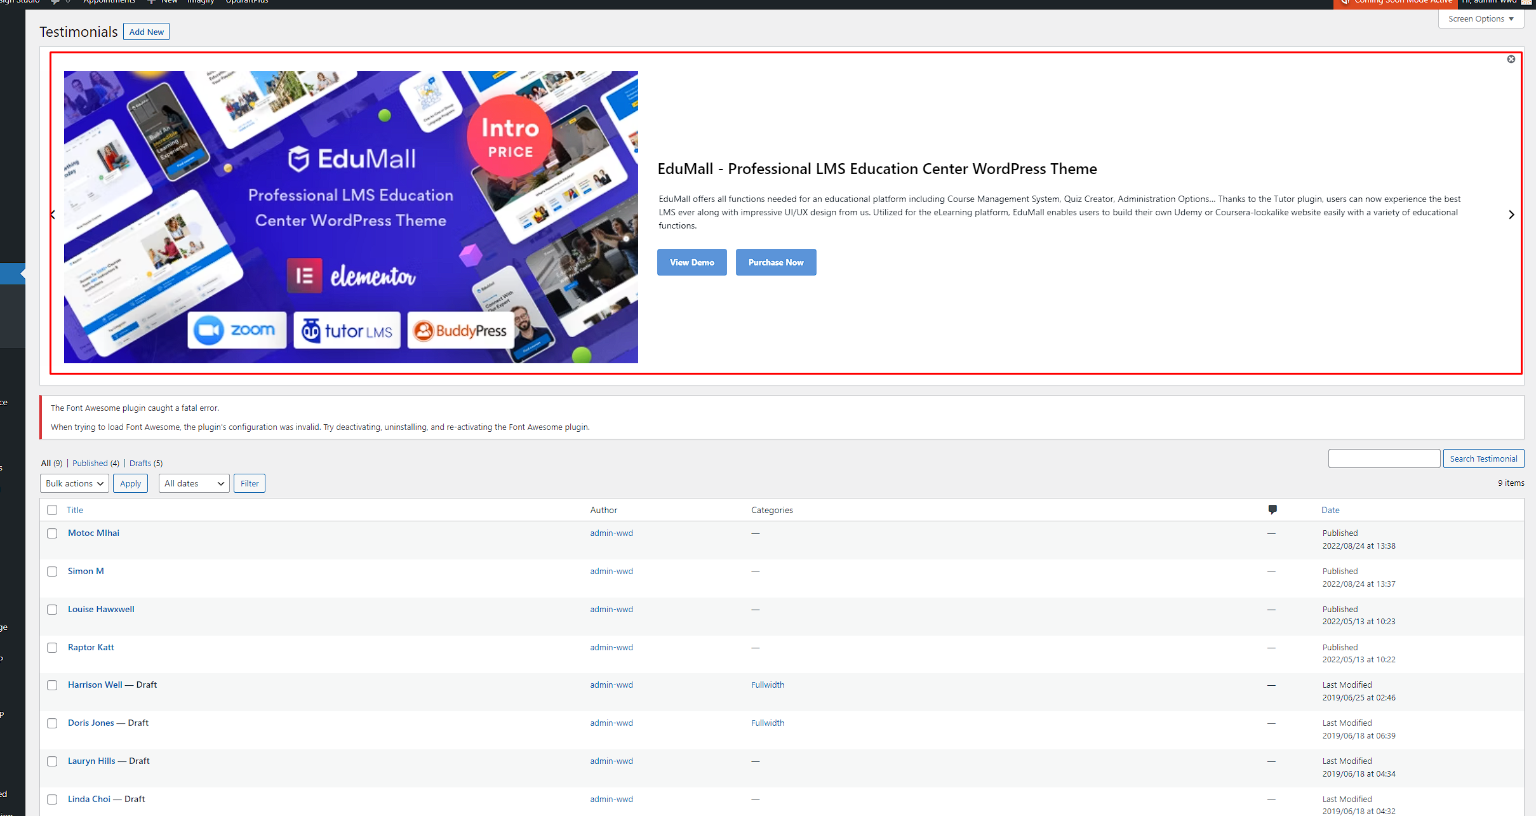The height and width of the screenshot is (816, 1536).
Task: Check the Simon M row checkbox
Action: (x=52, y=572)
